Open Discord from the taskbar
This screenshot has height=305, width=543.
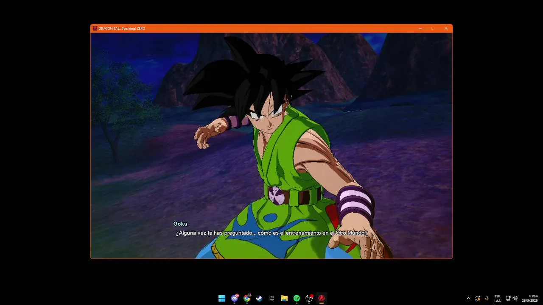click(x=235, y=298)
